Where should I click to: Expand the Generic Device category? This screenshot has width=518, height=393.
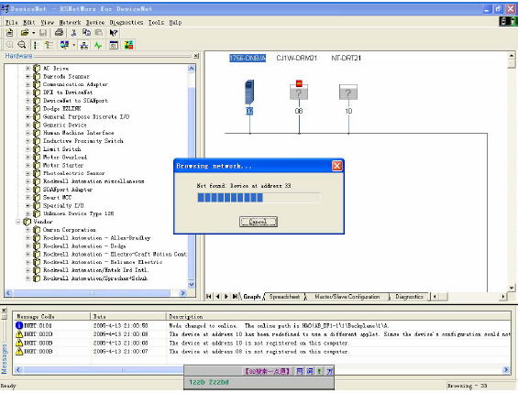pyautogui.click(x=28, y=125)
